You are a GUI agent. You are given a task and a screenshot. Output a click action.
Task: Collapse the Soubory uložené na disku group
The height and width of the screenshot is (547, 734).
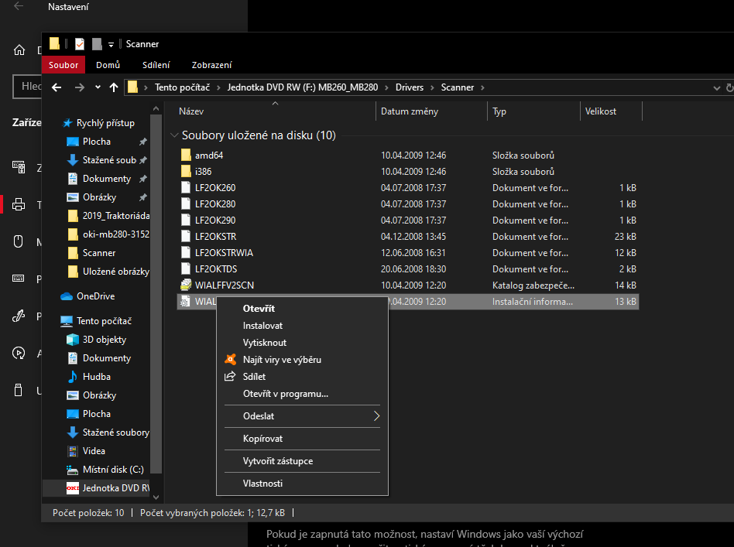(173, 135)
